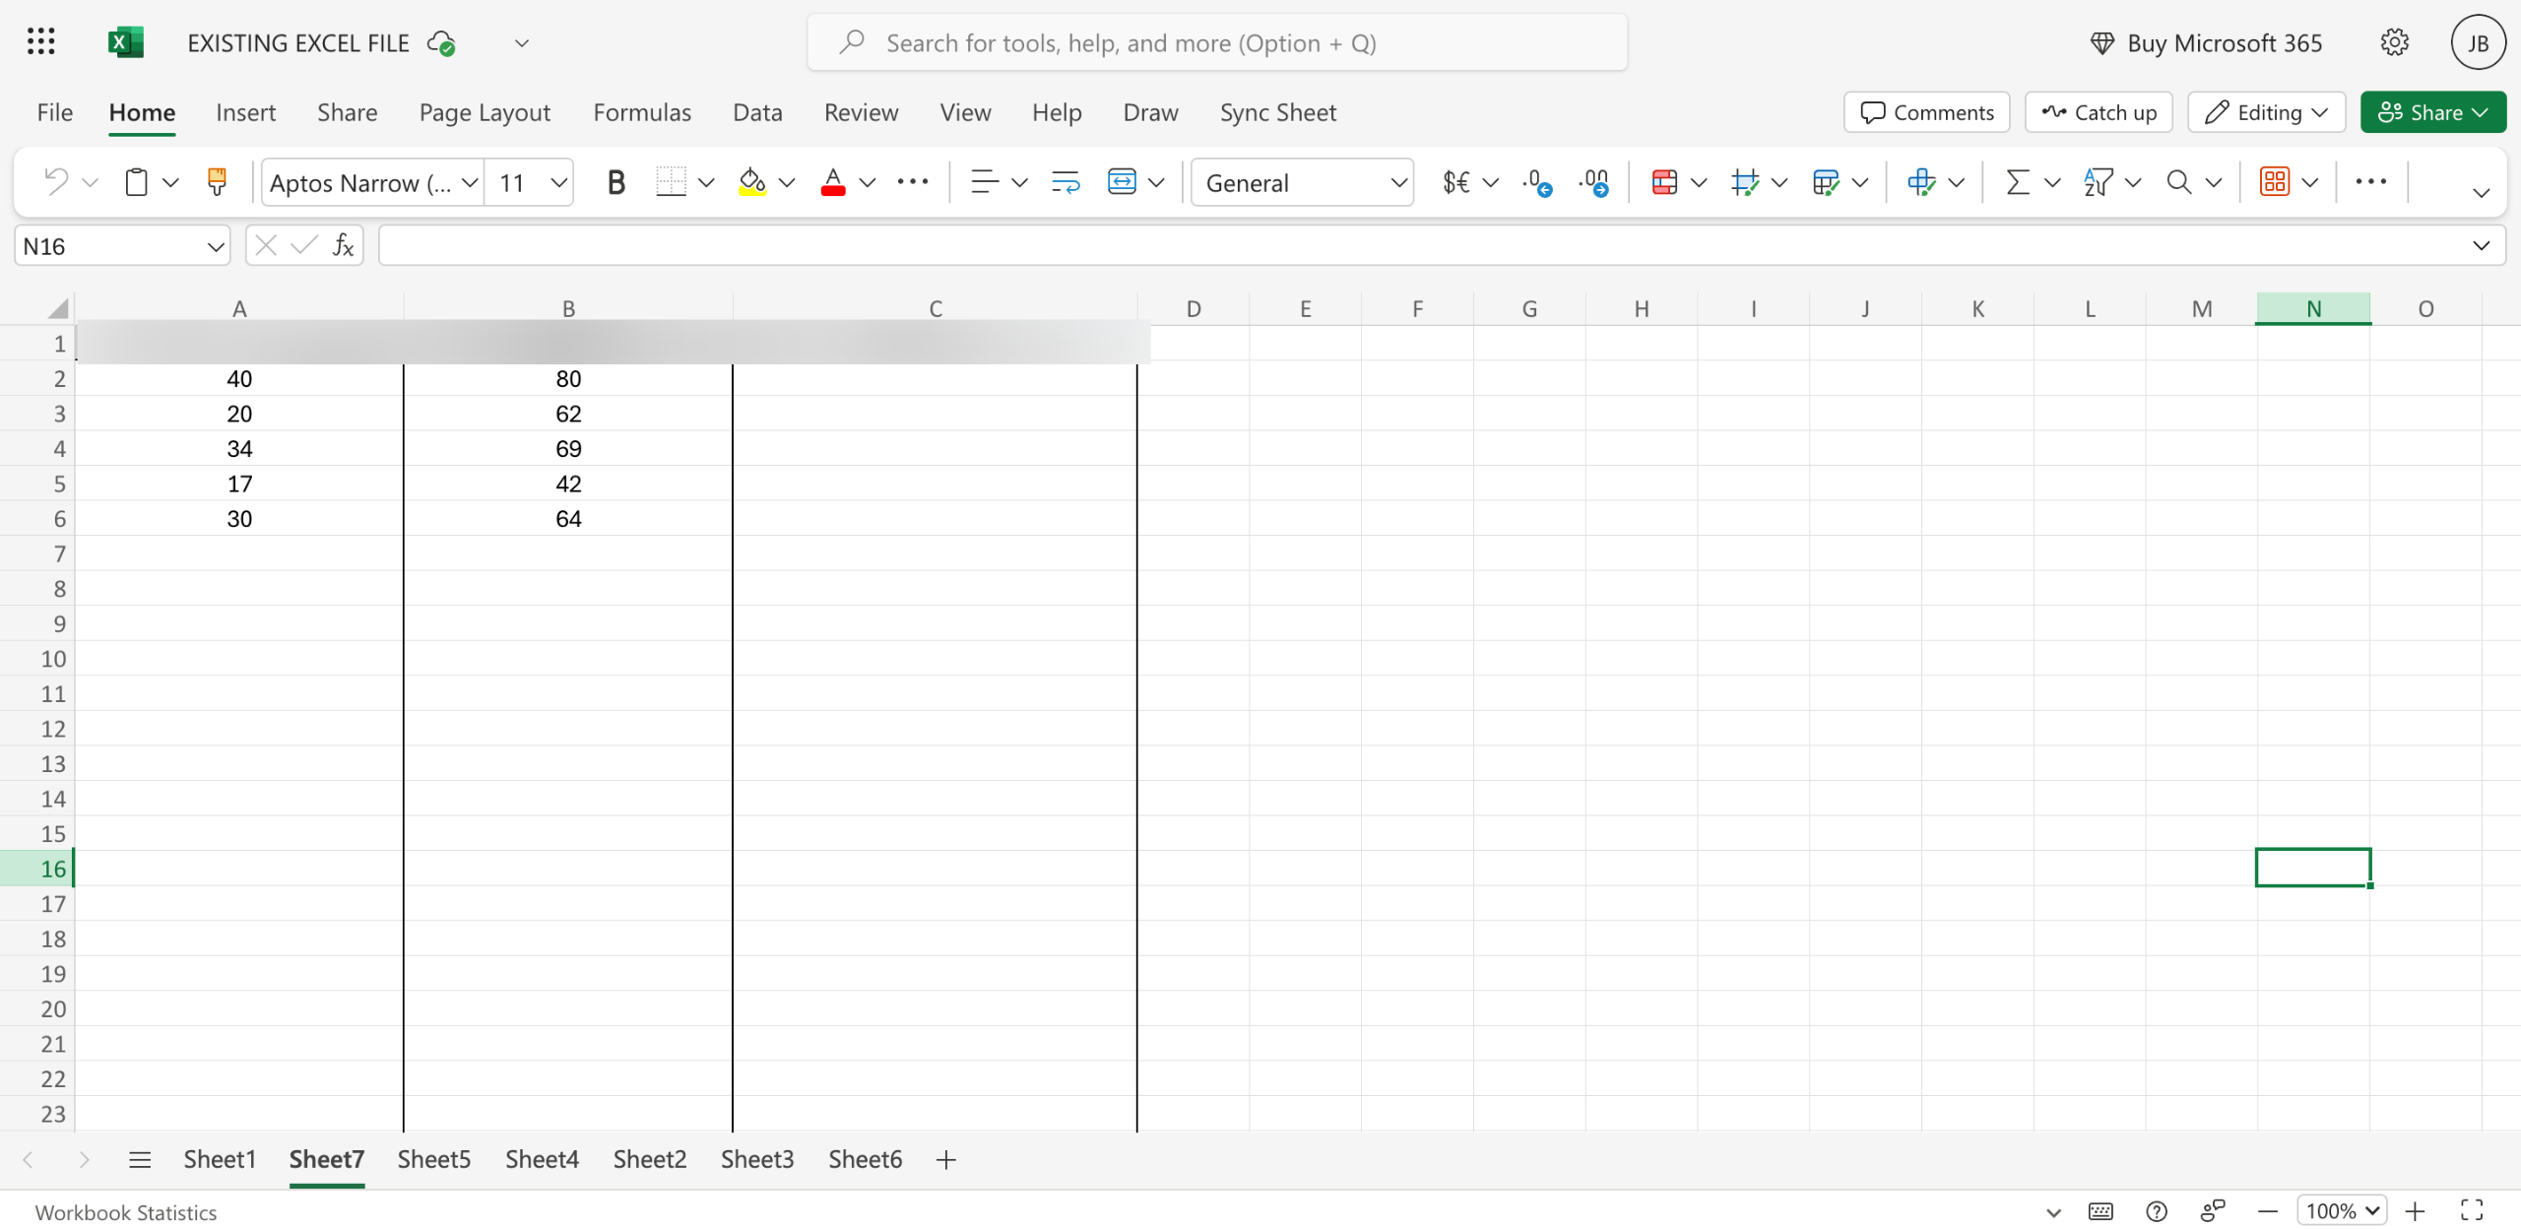
Task: Click Workbook Statistics in status bar
Action: click(x=126, y=1212)
